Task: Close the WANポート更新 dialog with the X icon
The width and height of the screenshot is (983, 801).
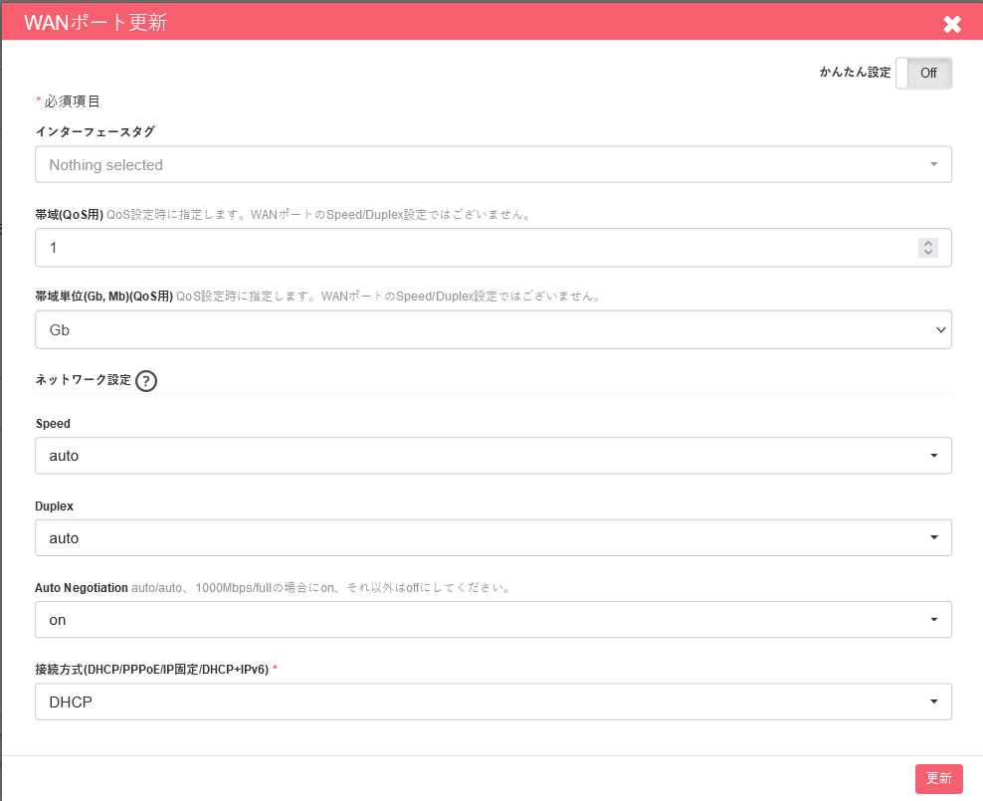Action: click(x=951, y=24)
